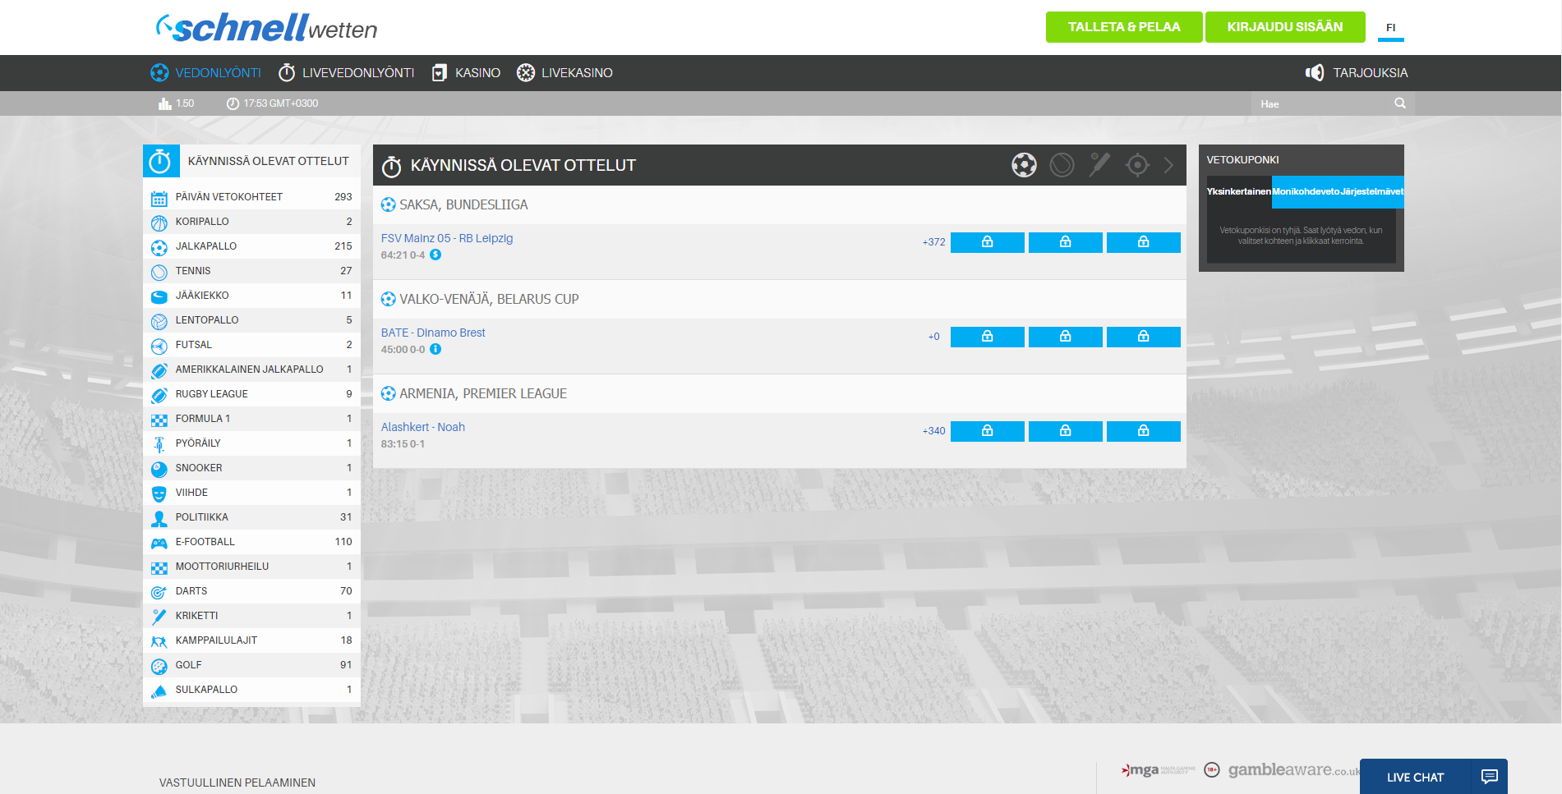The width and height of the screenshot is (1562, 794).
Task: Switch to Yksinkertainen bet slip tab
Action: pos(1238,191)
